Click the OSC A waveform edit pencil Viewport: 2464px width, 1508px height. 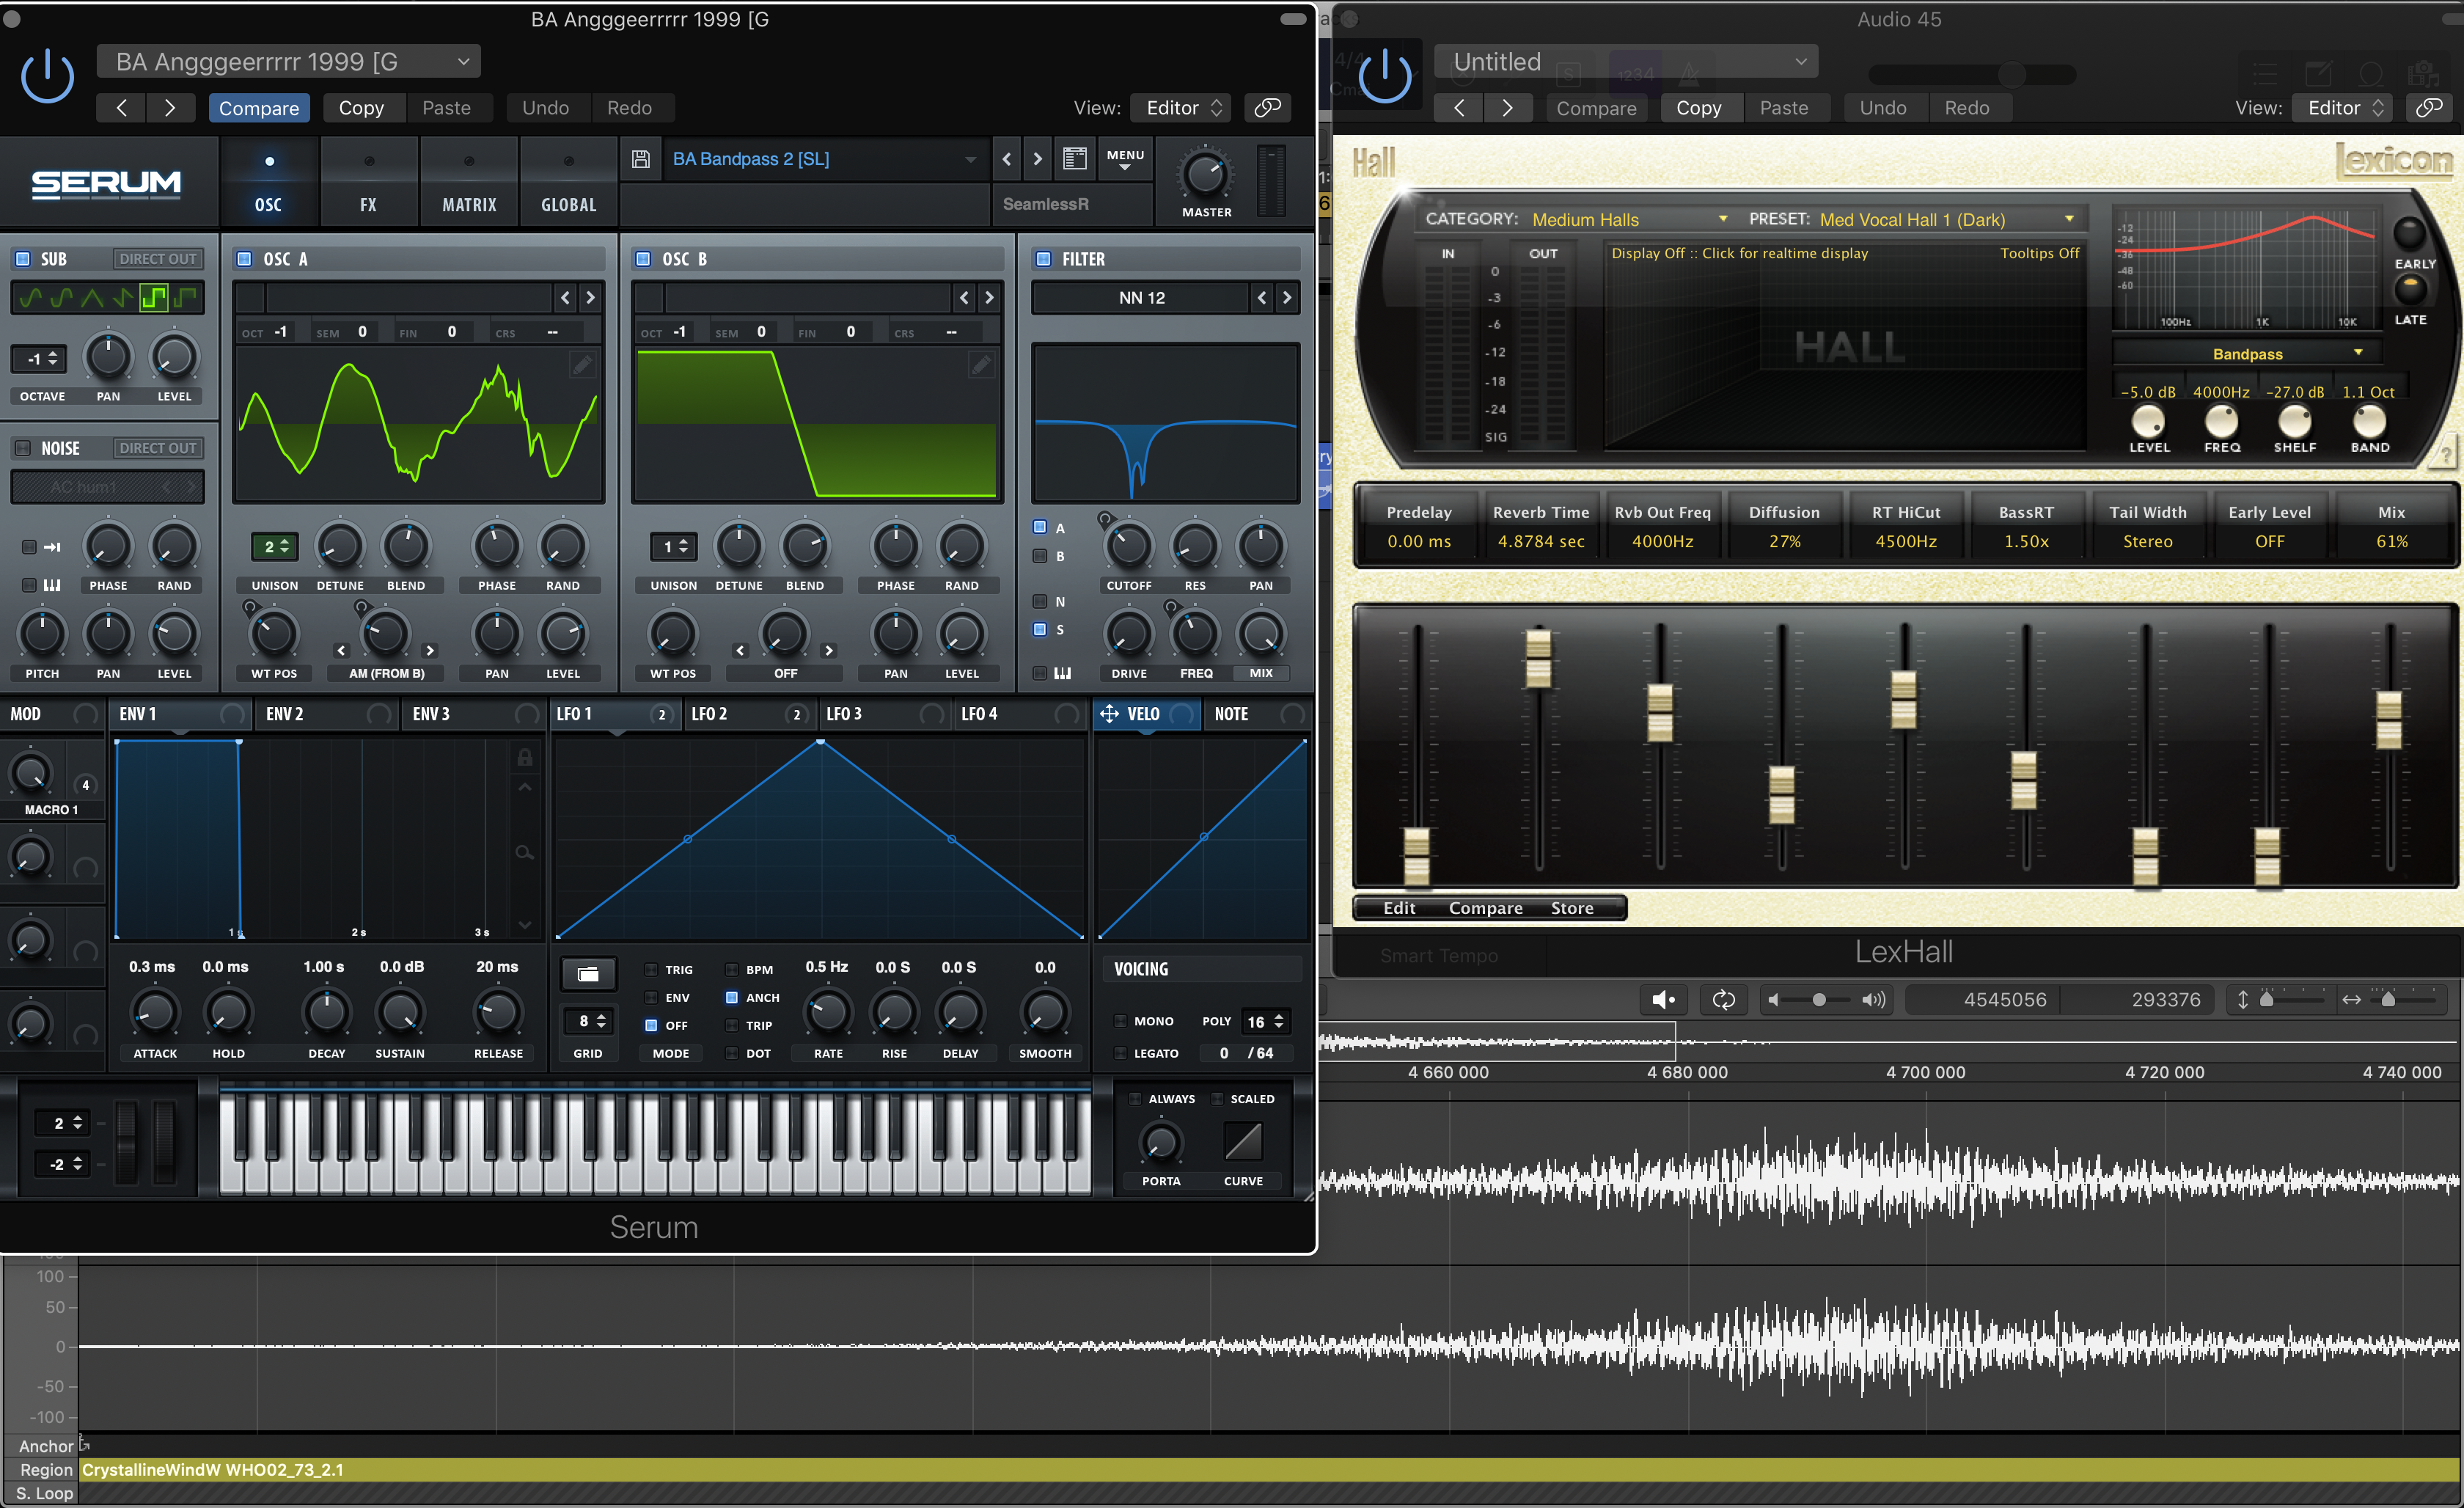[582, 365]
